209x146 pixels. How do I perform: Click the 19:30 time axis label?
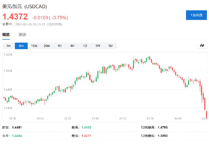pyautogui.click(x=13, y=118)
